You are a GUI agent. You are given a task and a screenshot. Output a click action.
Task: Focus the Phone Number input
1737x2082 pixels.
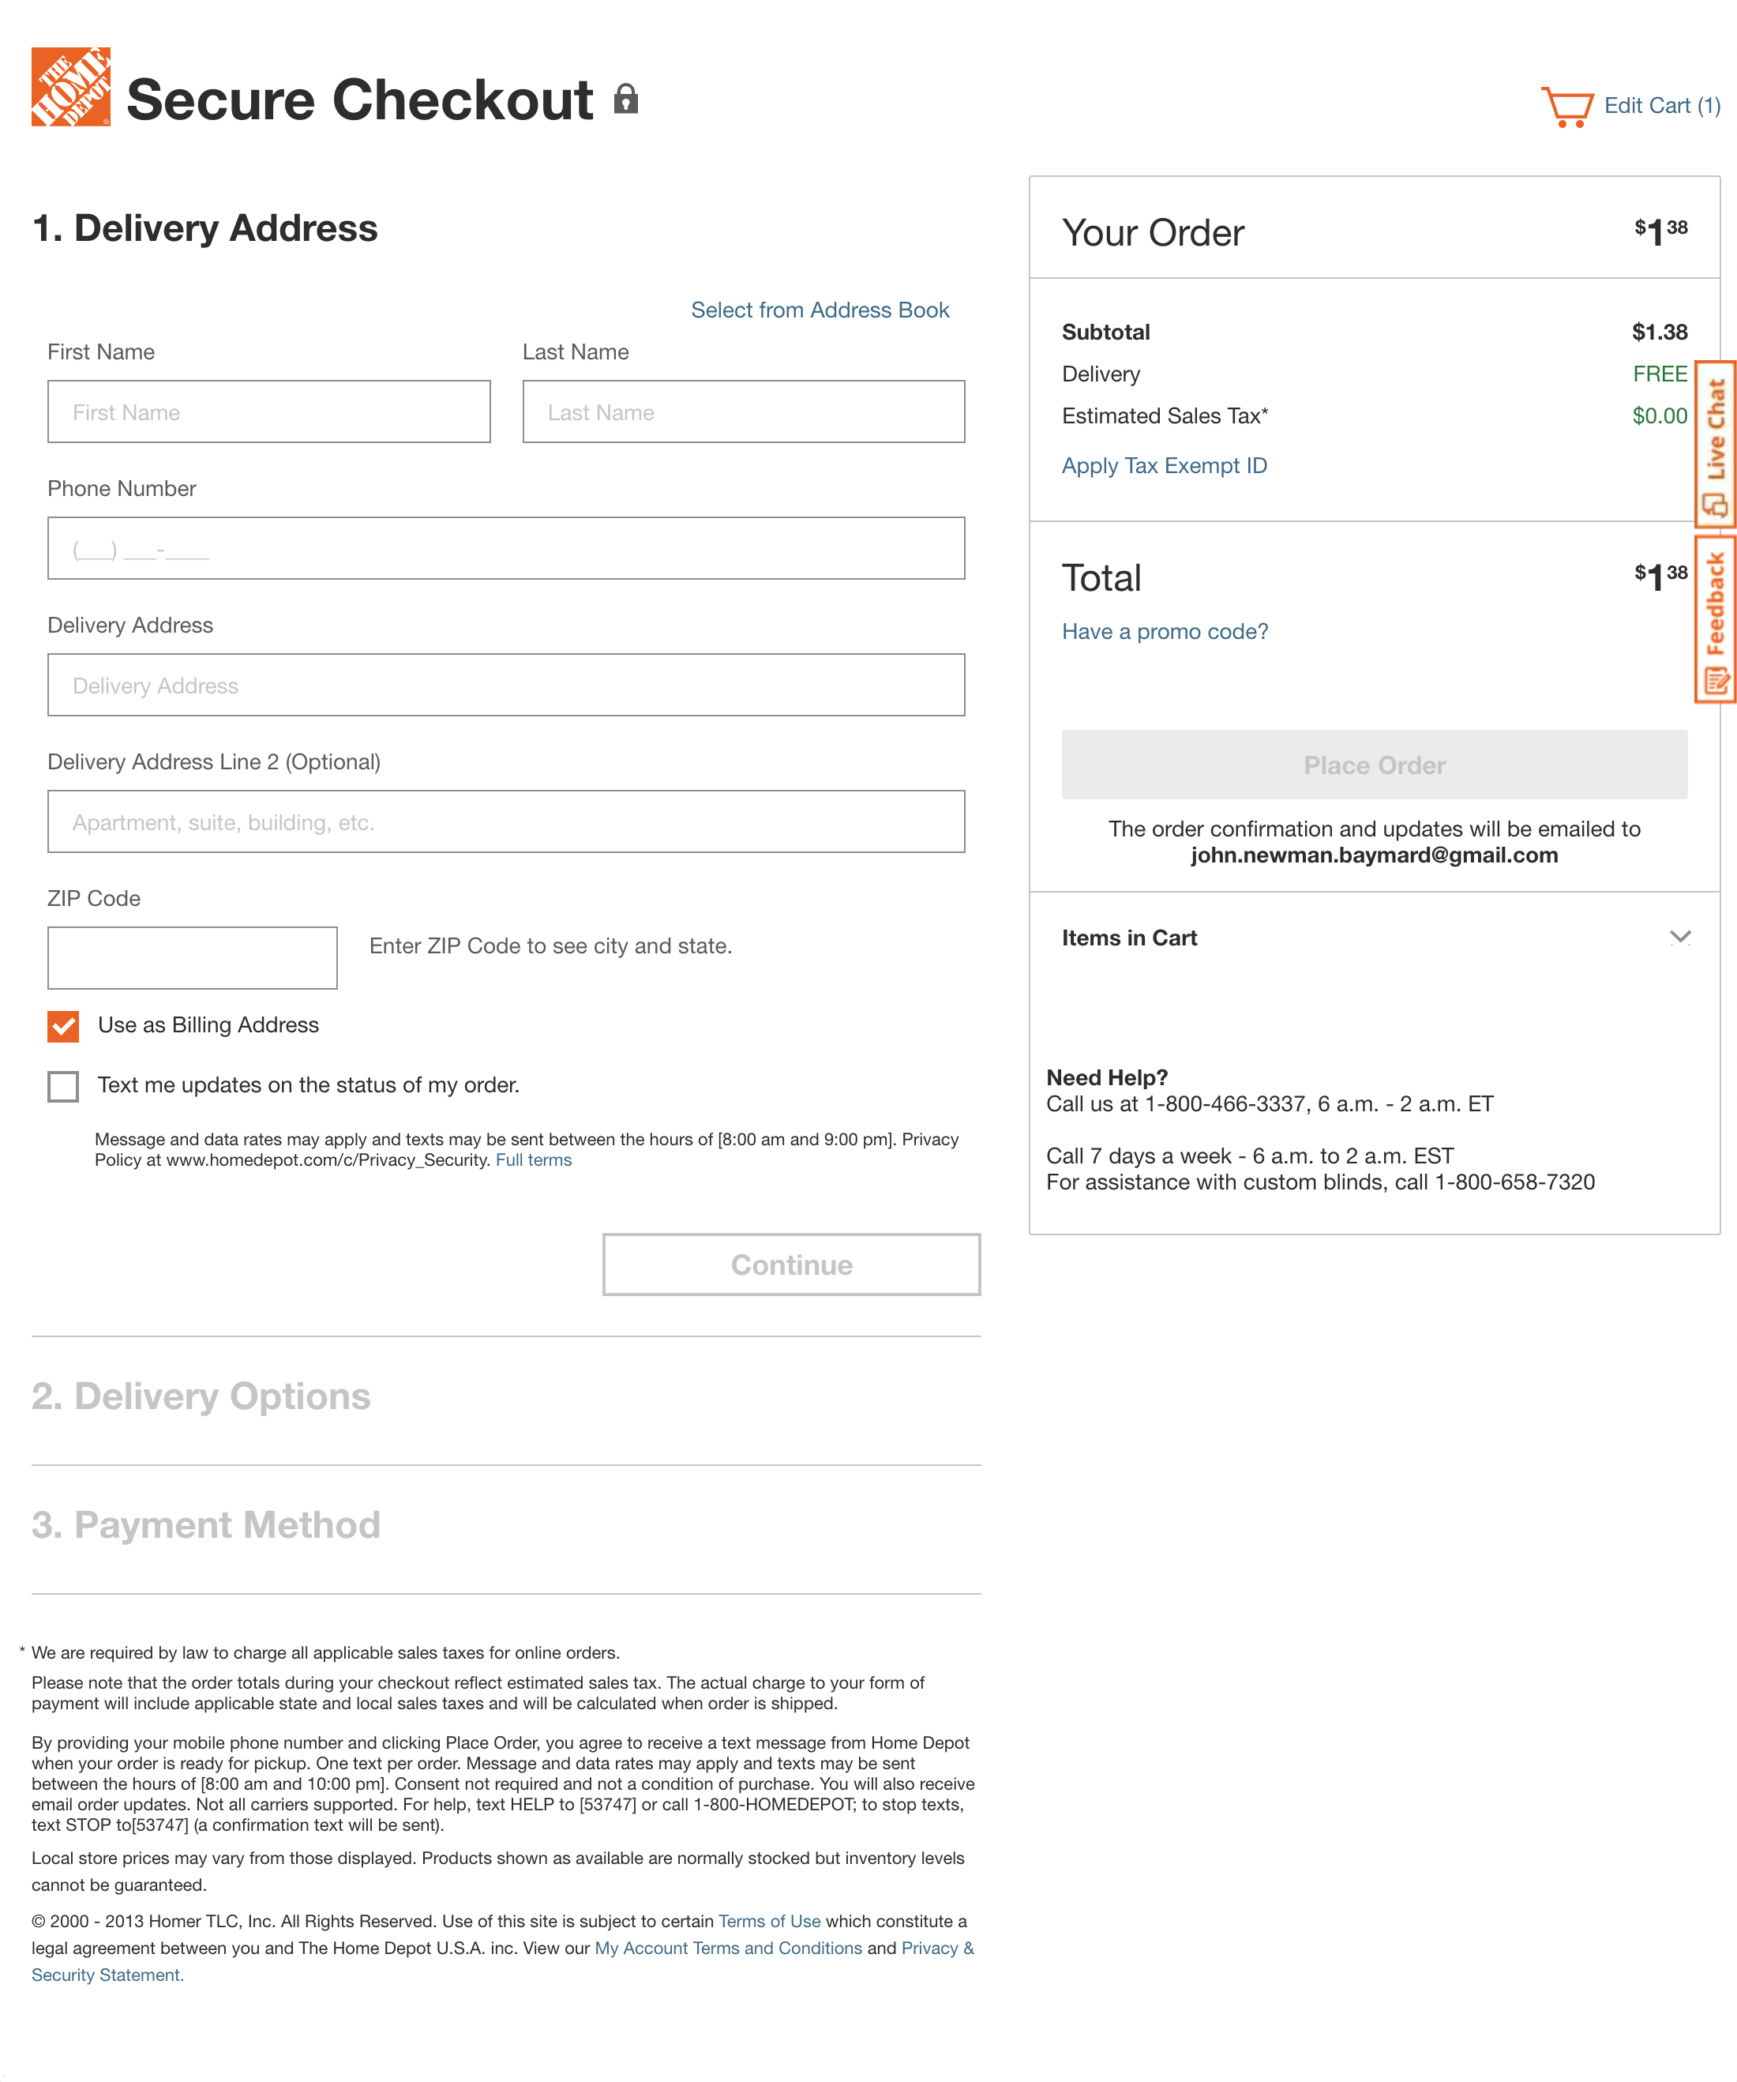[x=505, y=548]
